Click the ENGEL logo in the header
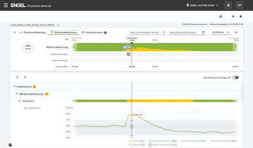Screen dimensions: 253x148 [x=18, y=5]
